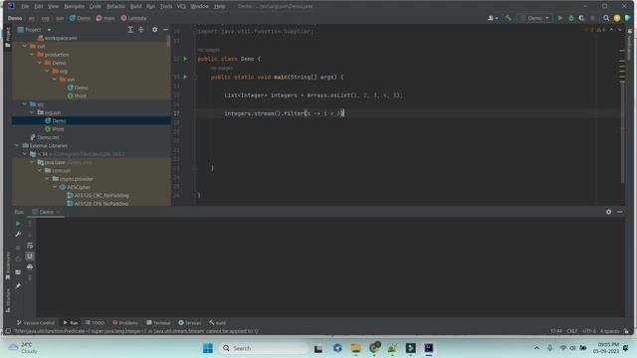Viewport: 637px width, 358px height.
Task: Click the taskbar Search box
Action: pyautogui.click(x=265, y=348)
